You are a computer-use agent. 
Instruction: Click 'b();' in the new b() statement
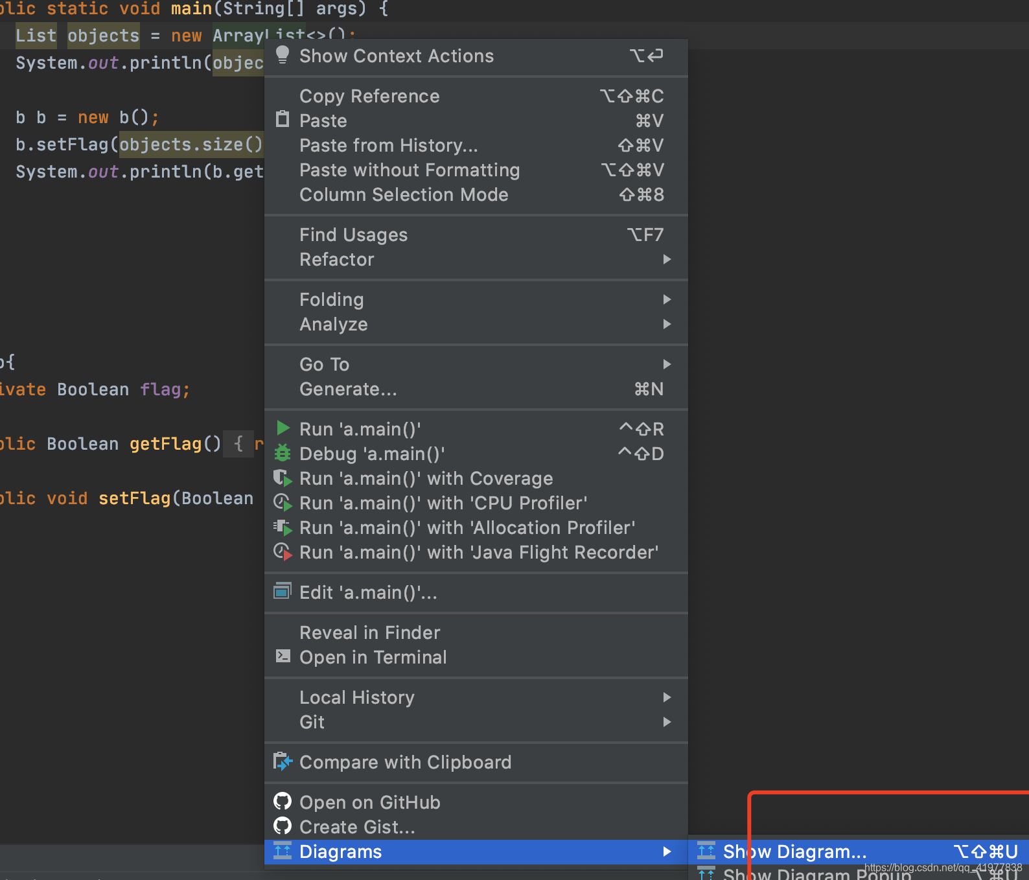[139, 117]
